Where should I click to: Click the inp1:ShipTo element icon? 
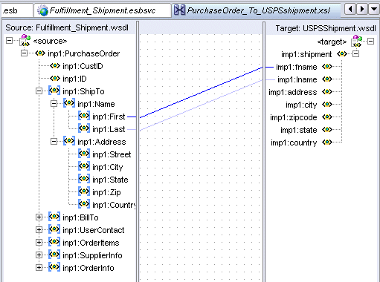click(54, 91)
